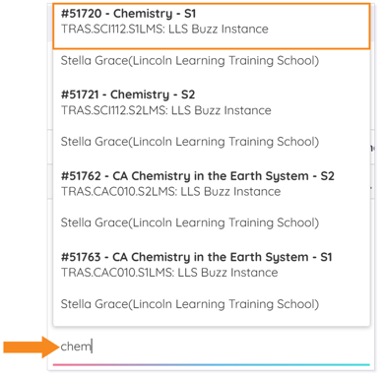
Task: Click the #51721 course number text
Action: (x=80, y=94)
